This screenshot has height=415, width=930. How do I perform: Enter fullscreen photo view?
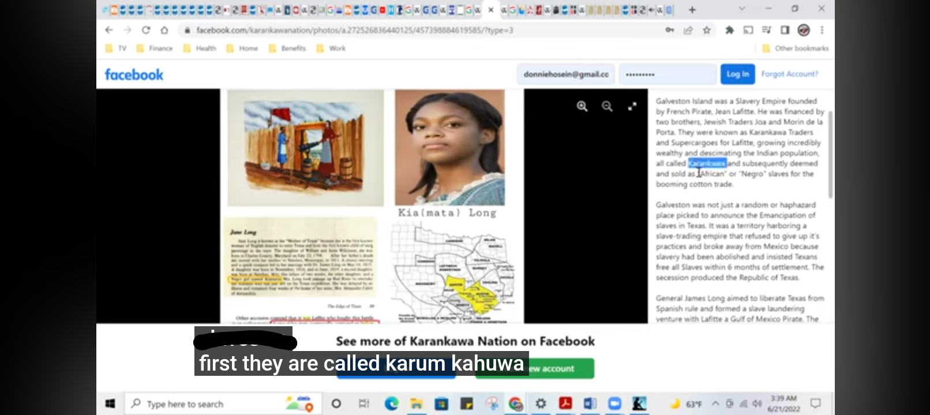[x=632, y=106]
